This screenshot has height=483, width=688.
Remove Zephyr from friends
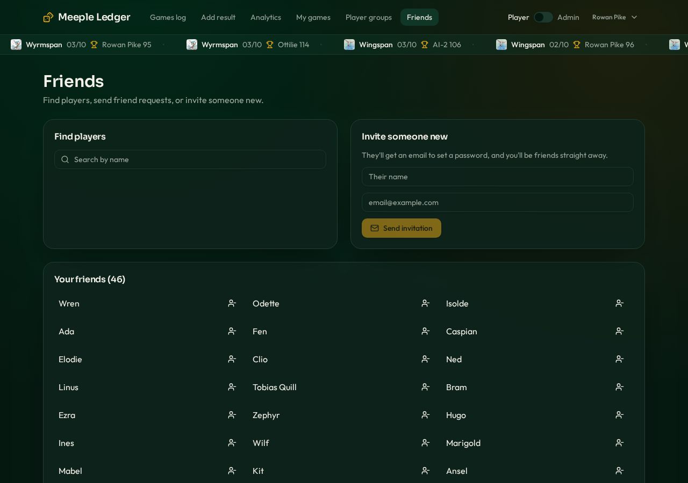(x=426, y=415)
